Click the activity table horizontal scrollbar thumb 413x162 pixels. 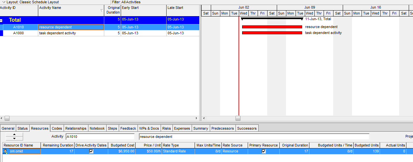tap(7, 118)
